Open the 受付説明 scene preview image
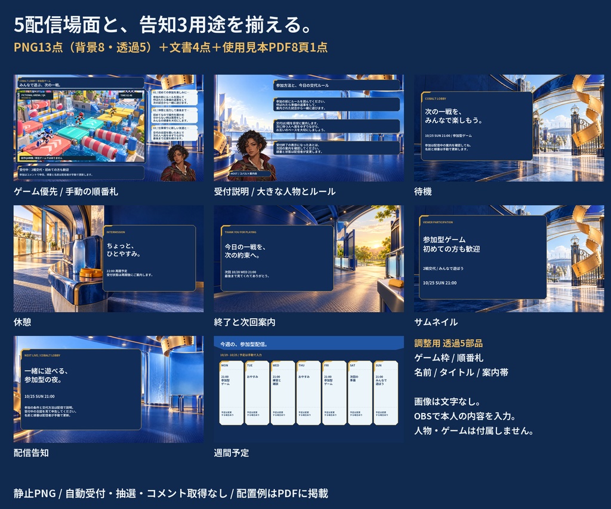 tap(308, 128)
